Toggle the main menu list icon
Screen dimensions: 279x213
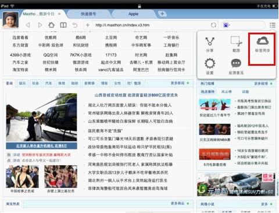pyautogui.click(x=273, y=25)
